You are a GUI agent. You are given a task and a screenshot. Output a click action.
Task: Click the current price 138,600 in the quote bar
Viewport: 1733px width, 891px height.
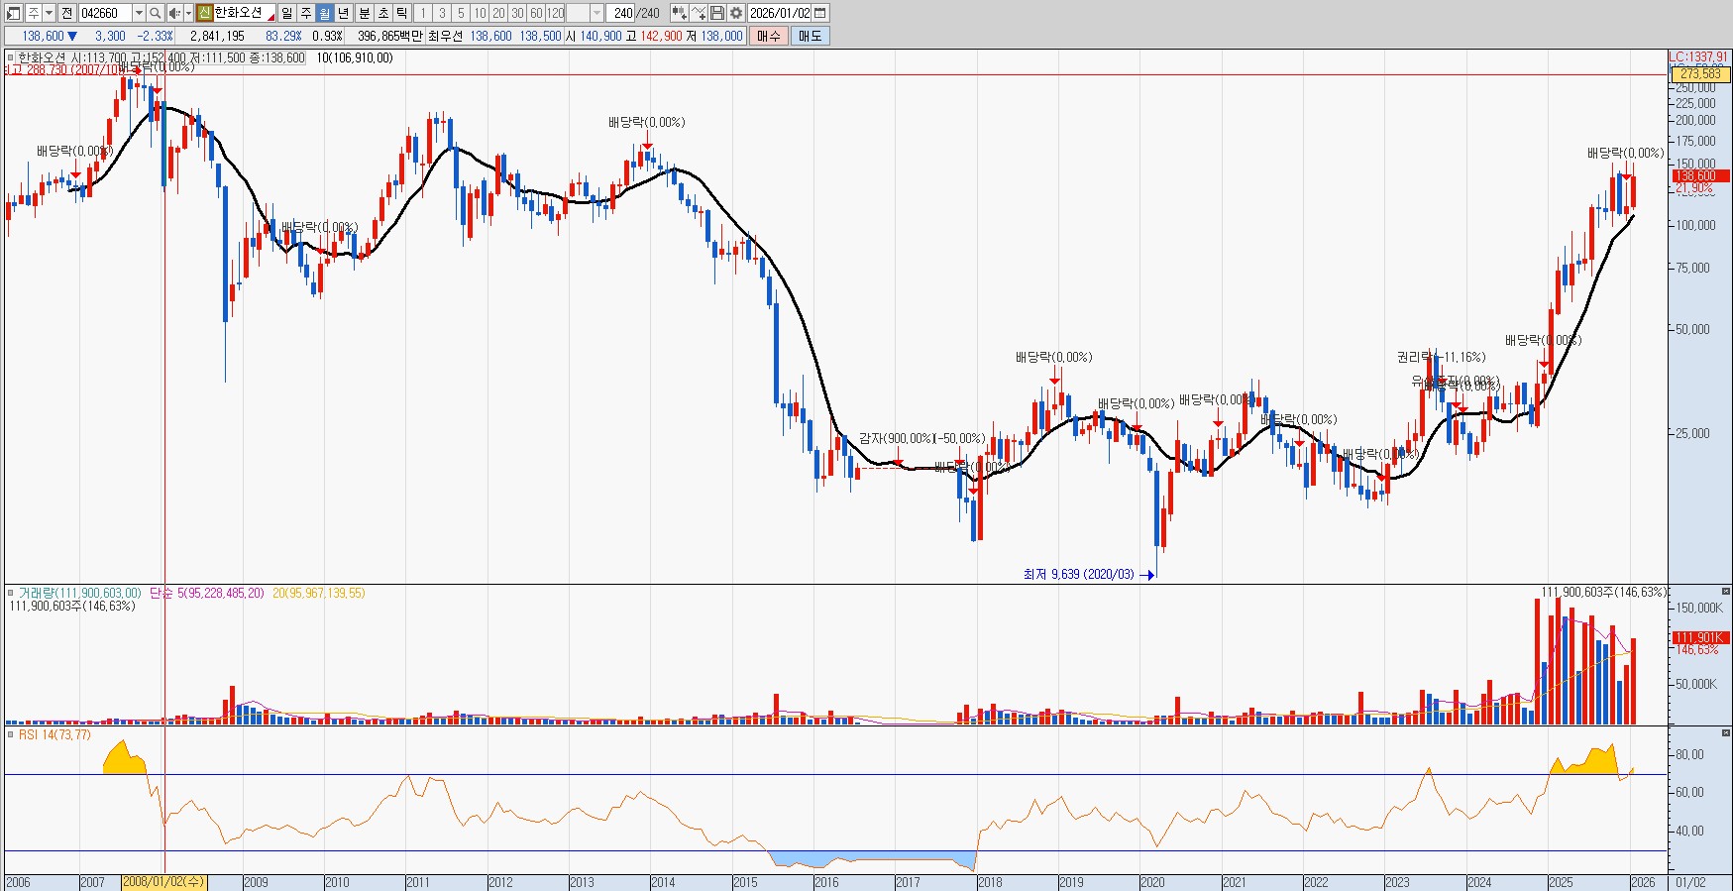[x=43, y=36]
